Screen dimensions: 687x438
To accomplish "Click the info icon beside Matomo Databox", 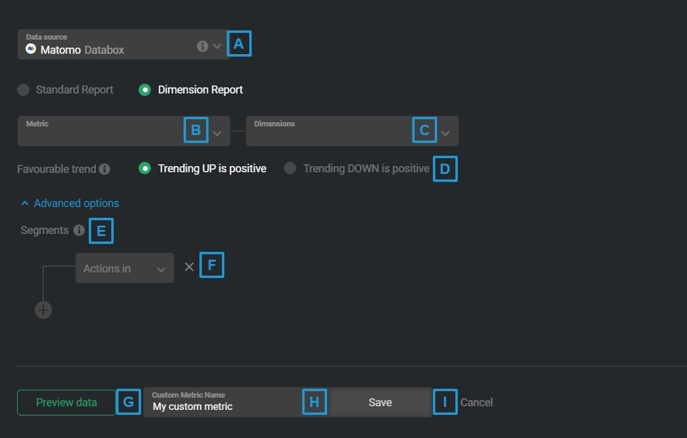I will 202,46.
